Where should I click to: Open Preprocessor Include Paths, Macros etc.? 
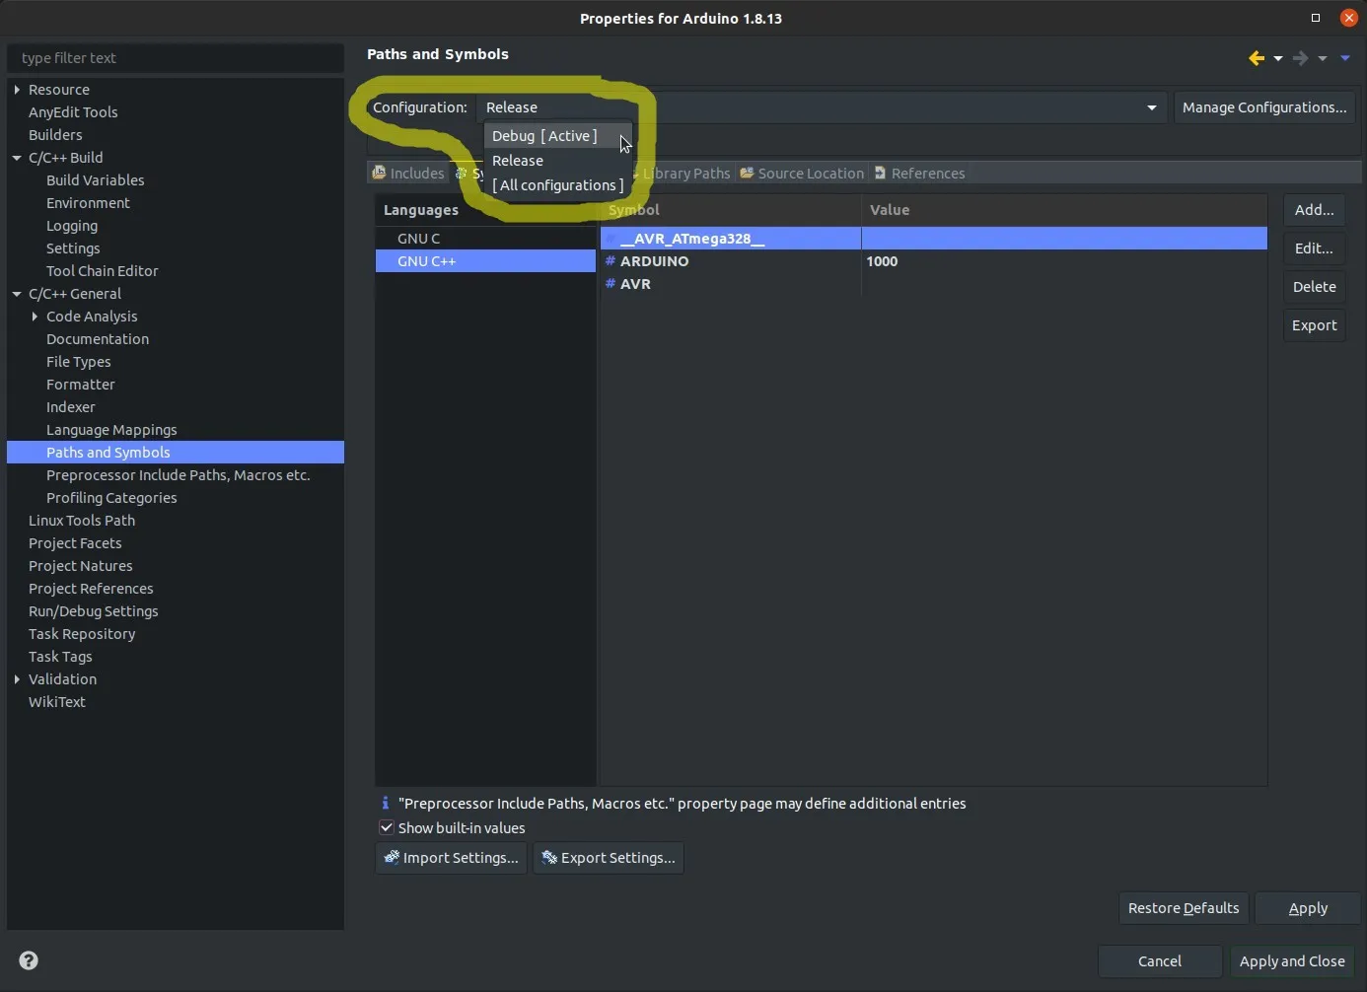click(x=178, y=475)
